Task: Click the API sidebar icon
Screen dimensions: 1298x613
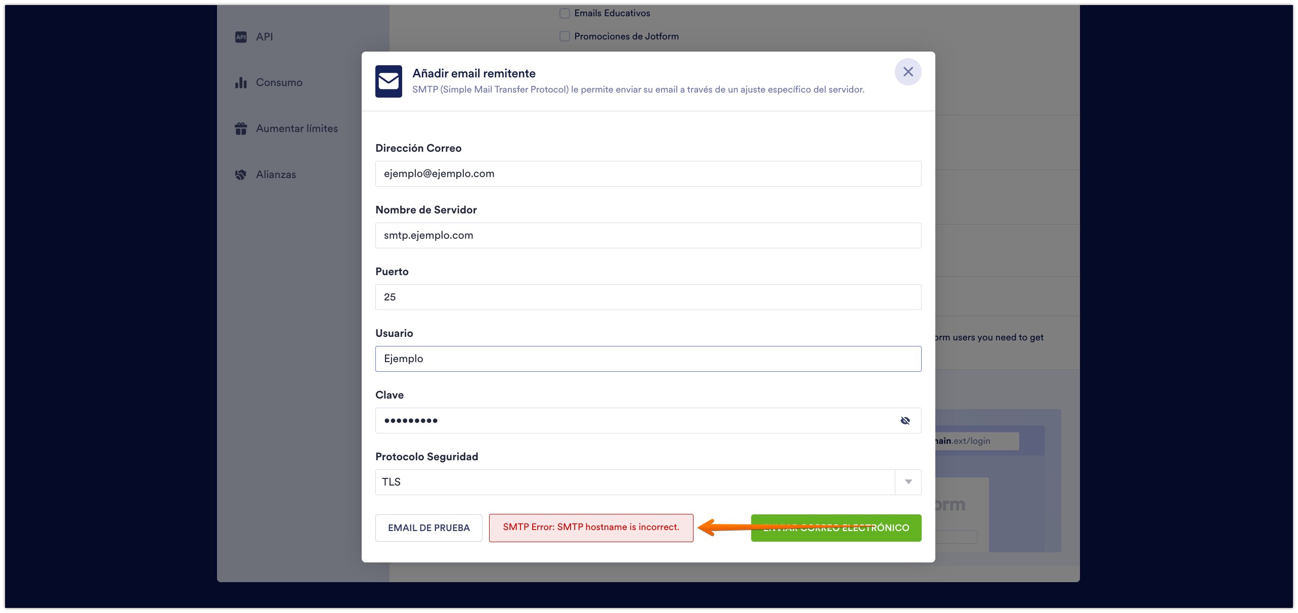Action: tap(241, 37)
